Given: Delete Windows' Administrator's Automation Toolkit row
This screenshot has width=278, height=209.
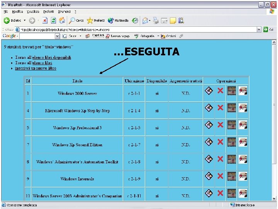Looking at the screenshot, I should (x=220, y=159).
